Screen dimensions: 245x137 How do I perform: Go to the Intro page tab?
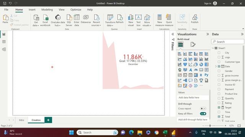(x=21, y=120)
